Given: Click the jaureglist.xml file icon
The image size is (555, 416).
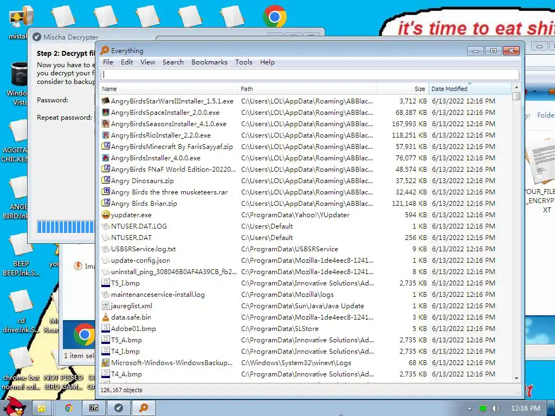Looking at the screenshot, I should pos(106,305).
